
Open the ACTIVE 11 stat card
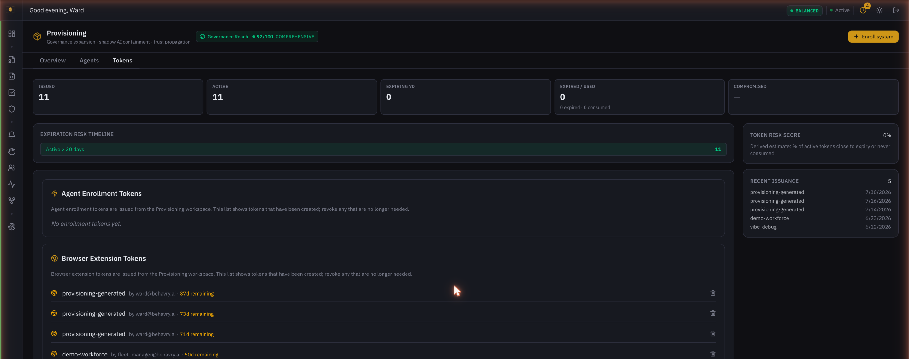click(291, 97)
